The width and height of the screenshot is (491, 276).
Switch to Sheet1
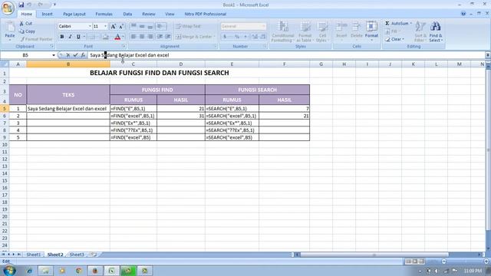coord(34,255)
